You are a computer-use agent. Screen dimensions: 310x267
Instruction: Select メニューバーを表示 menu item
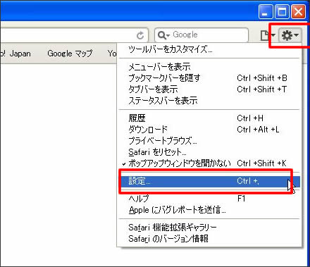point(209,67)
